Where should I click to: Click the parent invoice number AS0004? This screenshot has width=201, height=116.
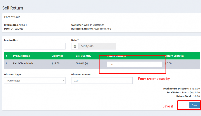(x=23, y=25)
